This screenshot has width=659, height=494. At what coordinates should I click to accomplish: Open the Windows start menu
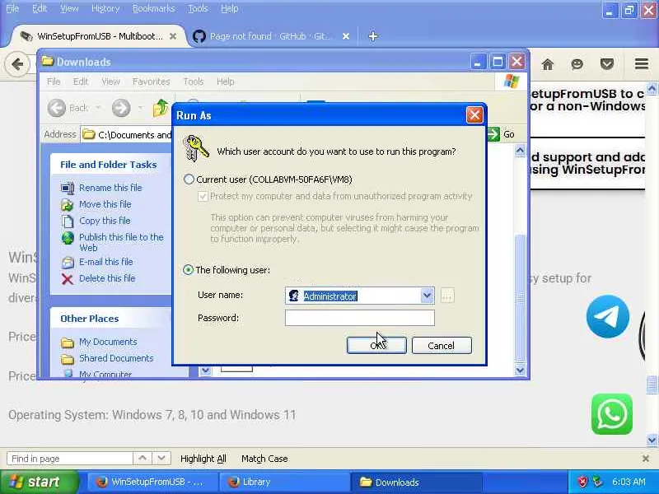point(39,482)
